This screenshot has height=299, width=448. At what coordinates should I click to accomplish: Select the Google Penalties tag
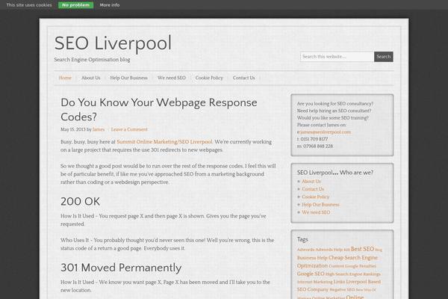(361, 266)
